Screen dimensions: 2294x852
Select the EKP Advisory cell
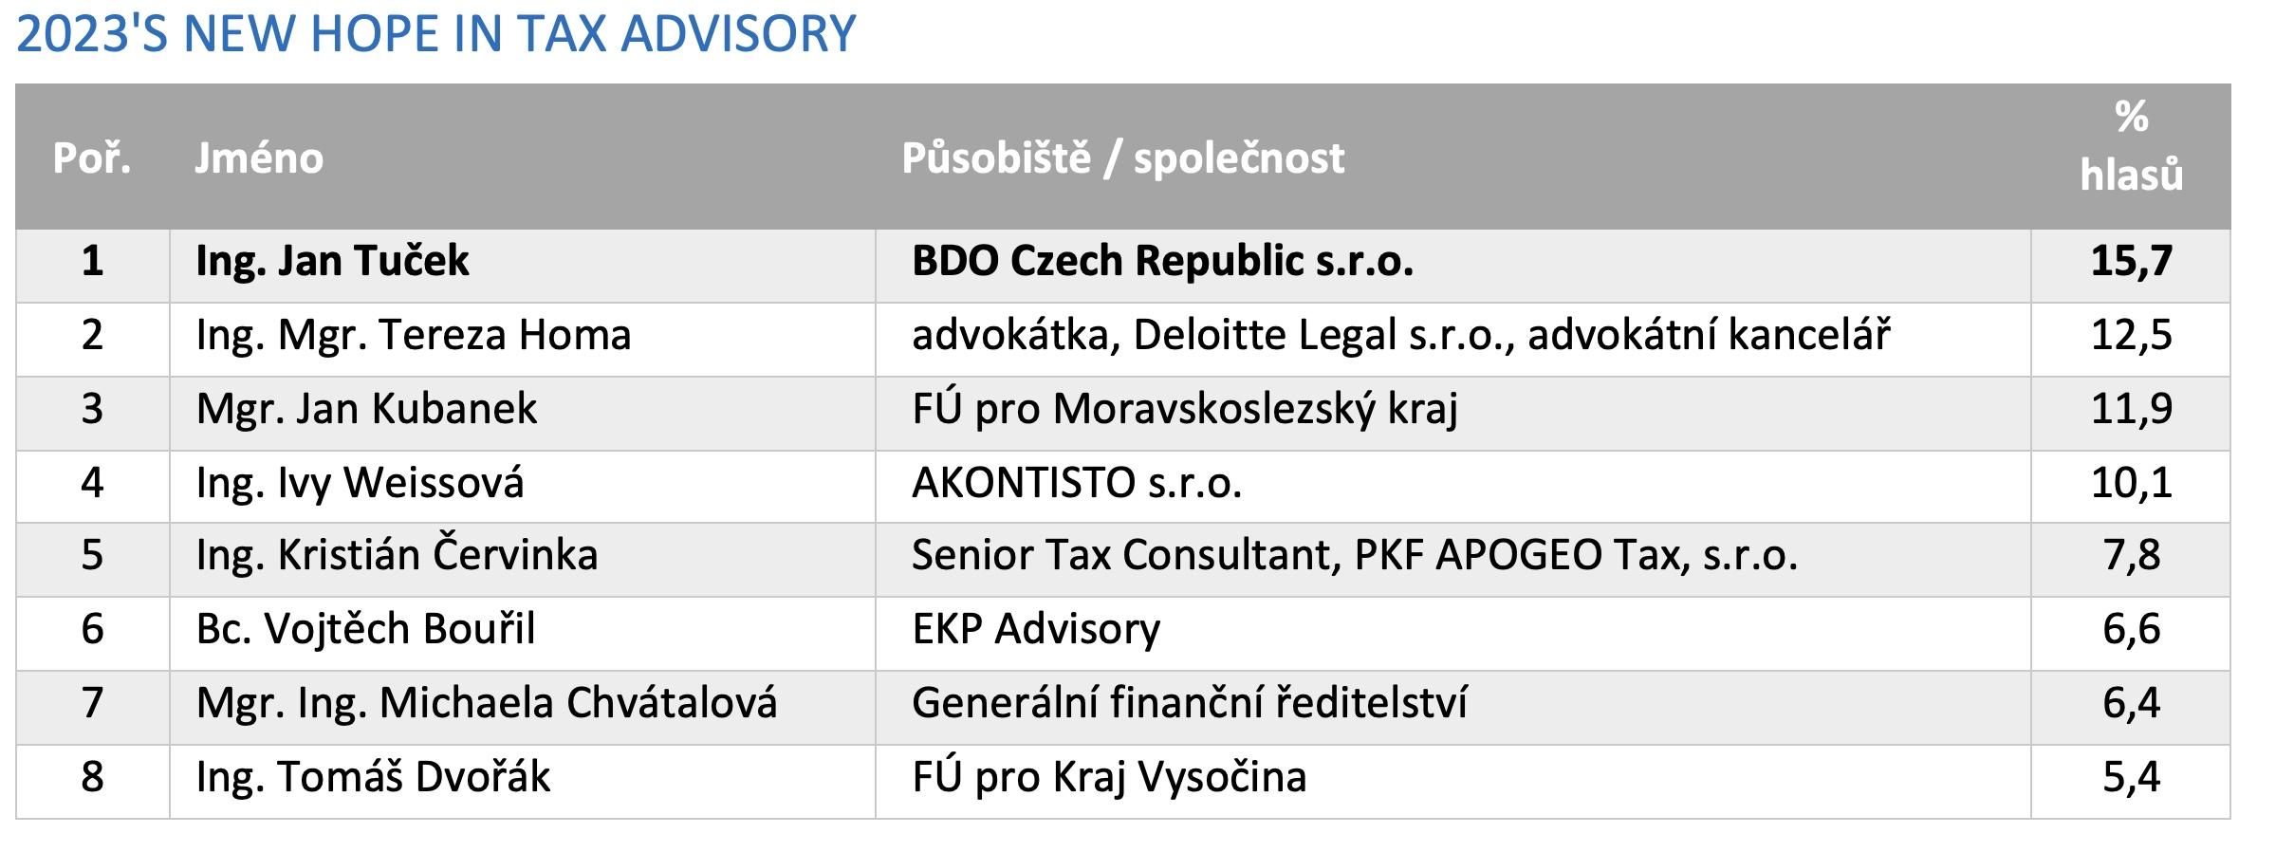(x=1453, y=630)
